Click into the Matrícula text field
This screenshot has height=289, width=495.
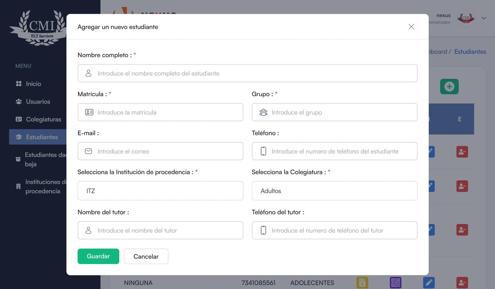[160, 112]
